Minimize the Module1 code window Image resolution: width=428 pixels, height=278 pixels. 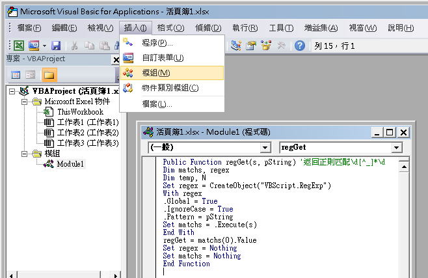click(377, 132)
